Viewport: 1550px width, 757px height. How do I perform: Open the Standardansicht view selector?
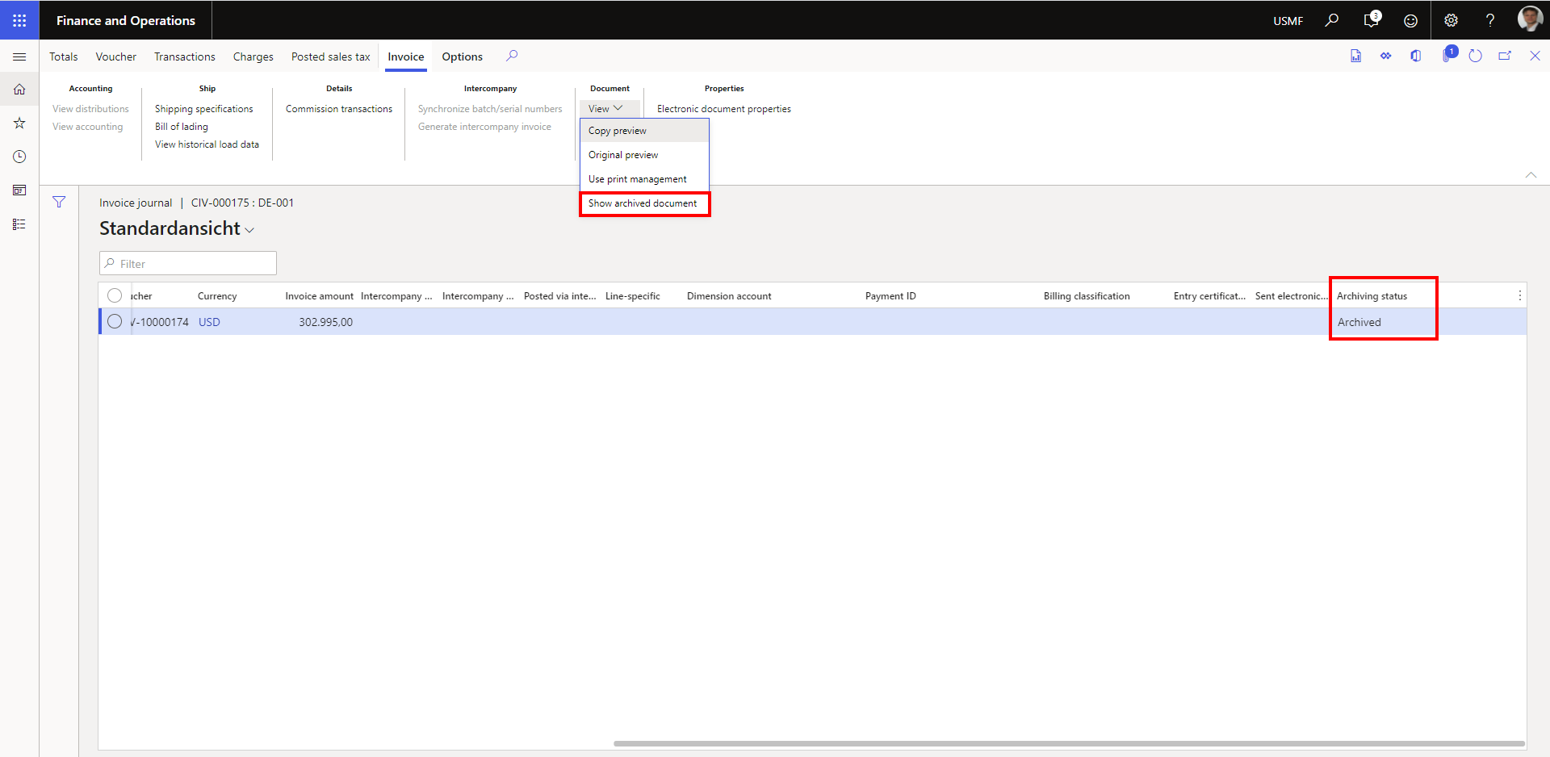point(177,228)
